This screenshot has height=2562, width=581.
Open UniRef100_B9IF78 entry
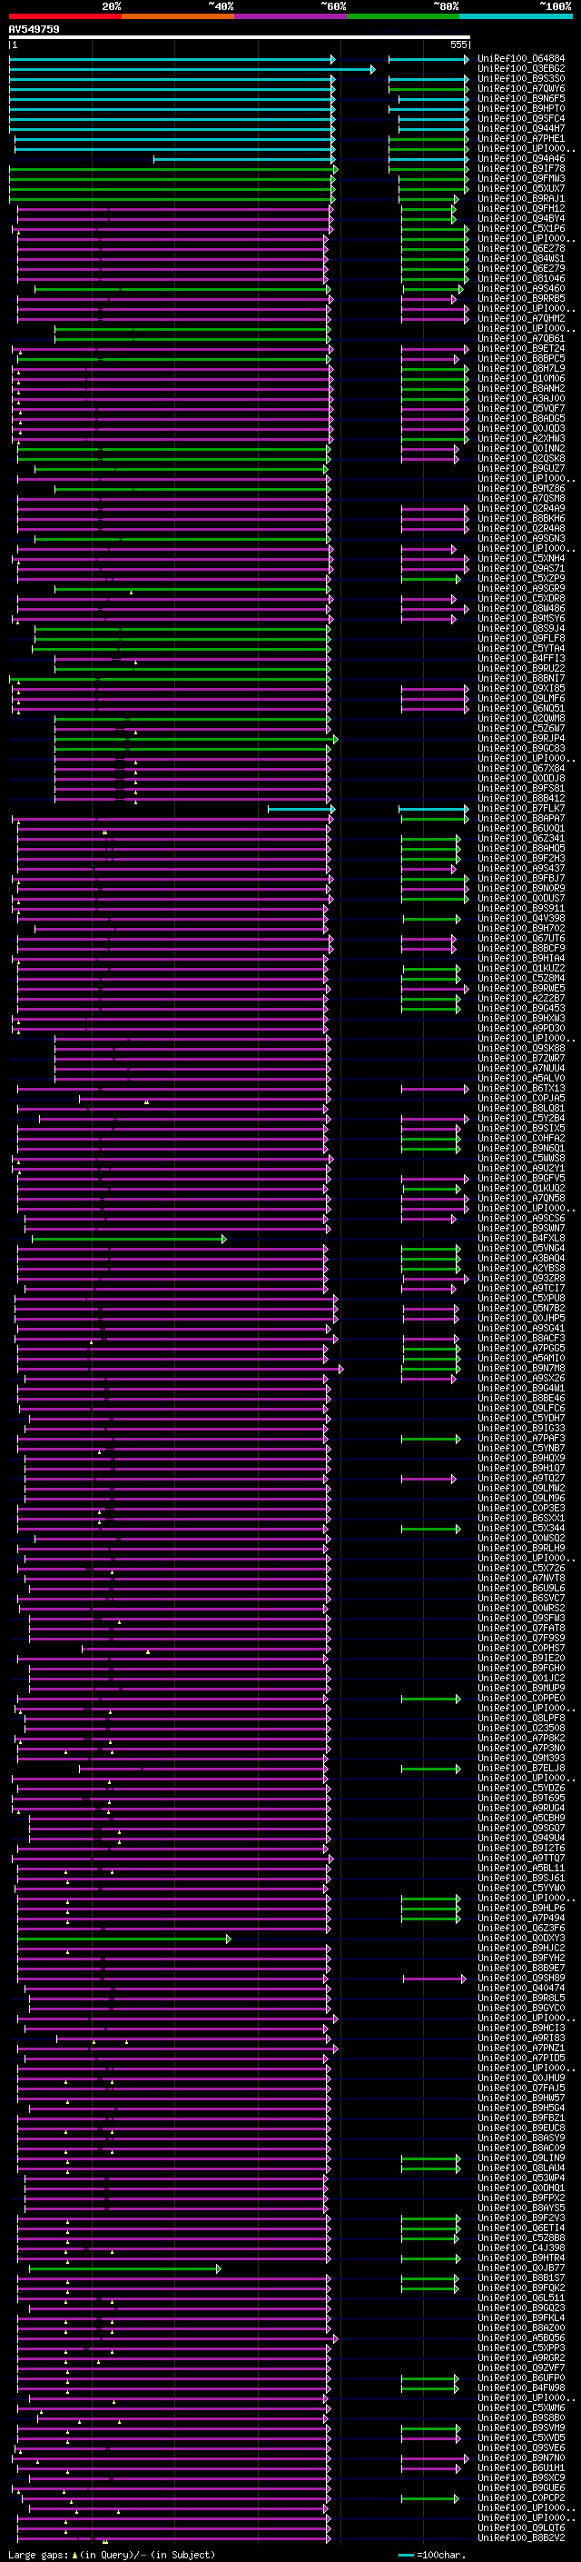tap(520, 168)
